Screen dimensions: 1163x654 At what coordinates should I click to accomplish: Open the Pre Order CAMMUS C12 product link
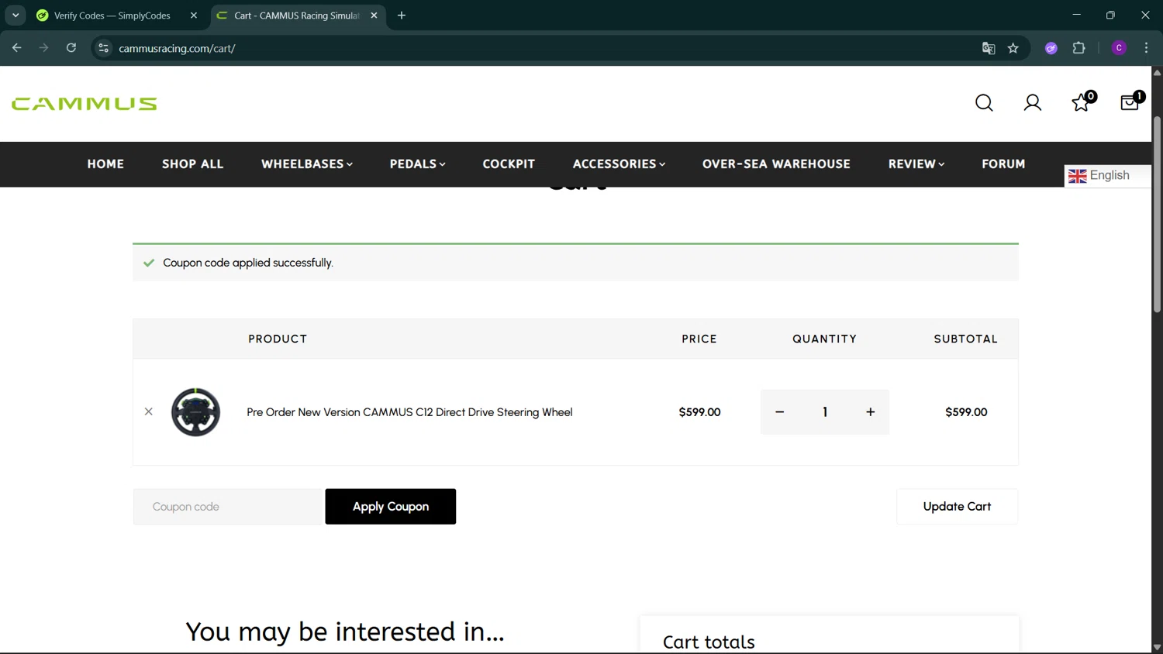tap(409, 412)
